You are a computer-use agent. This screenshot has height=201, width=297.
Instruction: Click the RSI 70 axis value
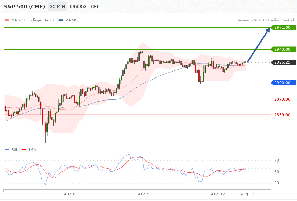point(277,160)
